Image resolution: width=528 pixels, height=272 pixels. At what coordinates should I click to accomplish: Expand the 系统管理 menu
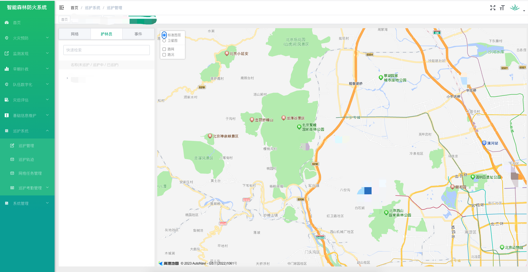[47, 203]
